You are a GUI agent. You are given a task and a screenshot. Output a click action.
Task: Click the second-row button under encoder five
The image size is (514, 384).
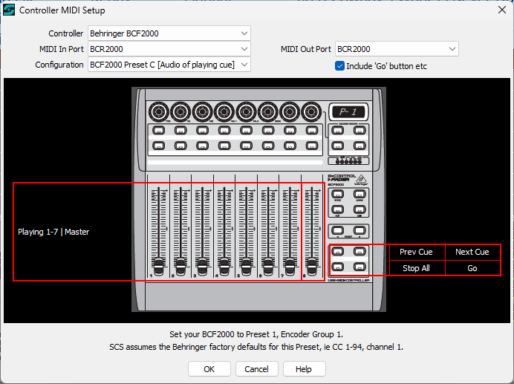(x=246, y=146)
